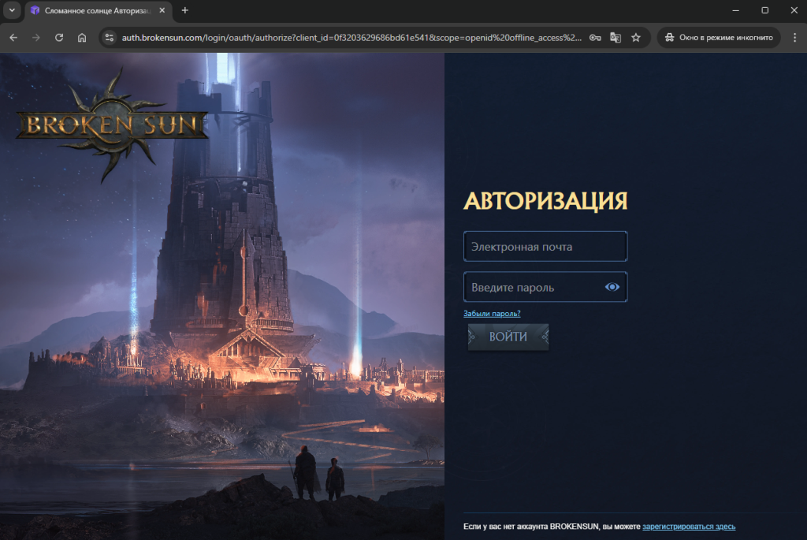Open a new browser tab
Viewport: 807px width, 540px height.
(x=184, y=10)
